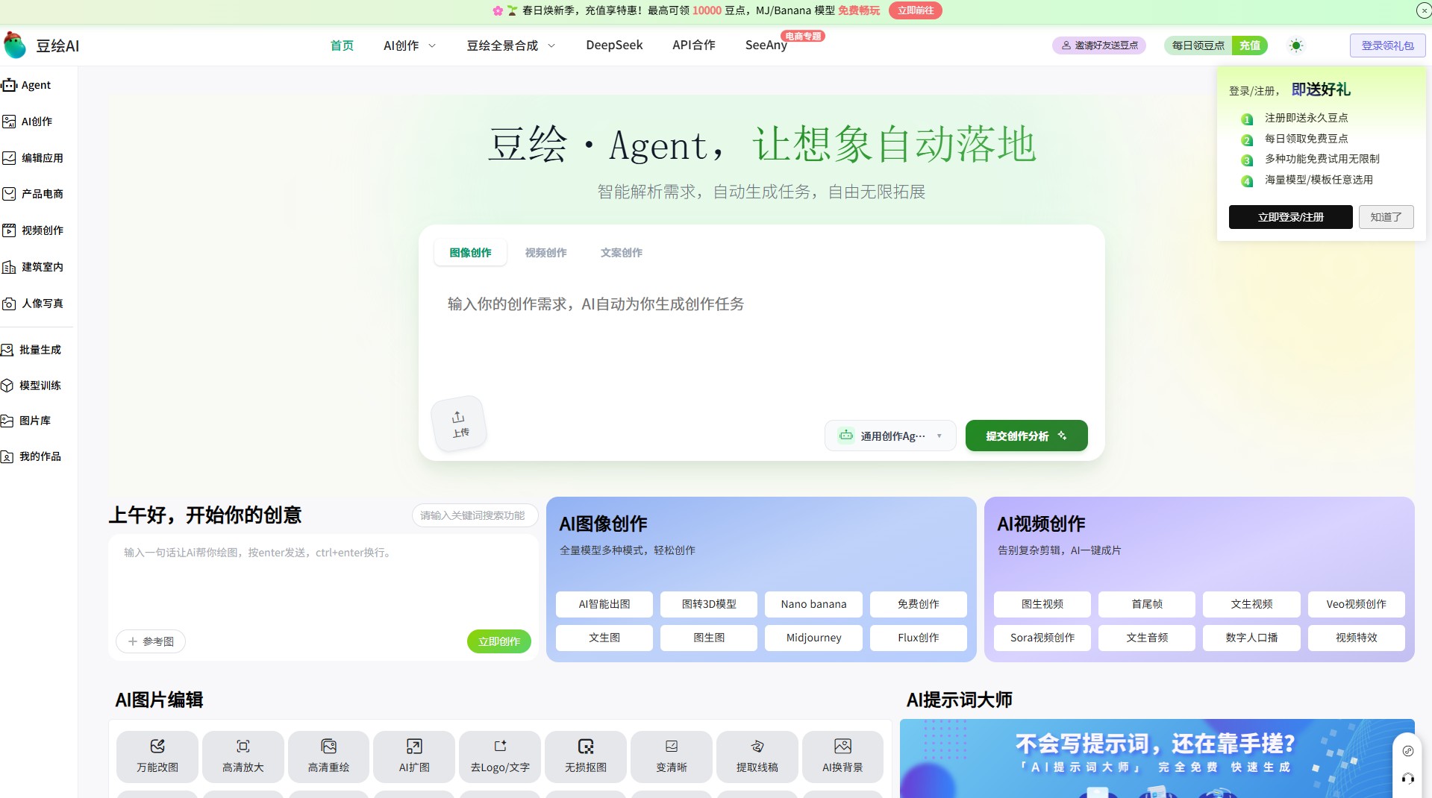Select the 无损抠图 cutout tool

pos(585,756)
